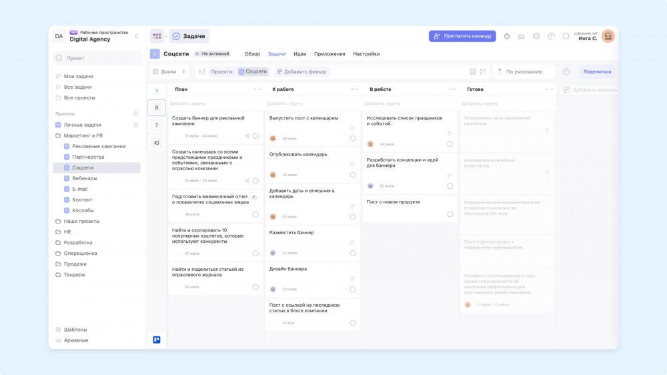Viewport: 667px width, 375px height.
Task: Open К работе column options menu
Action: click(x=355, y=89)
